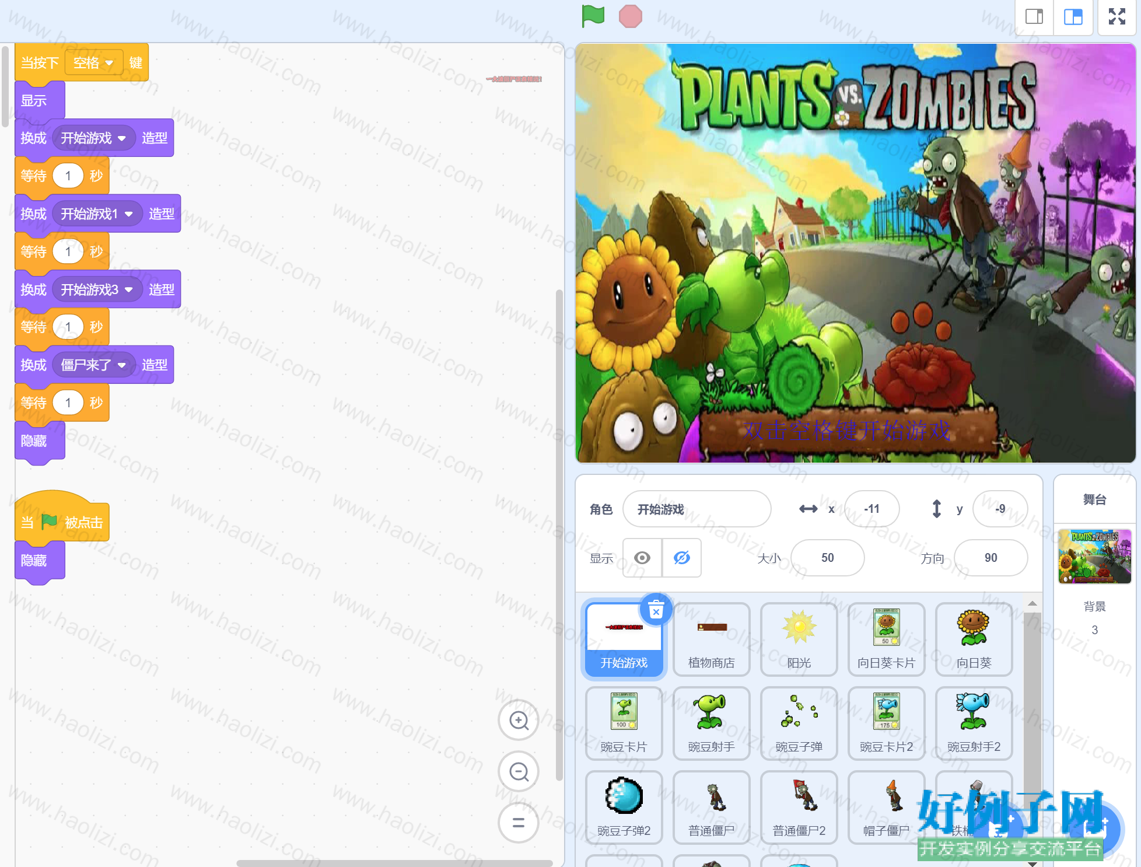This screenshot has width=1141, height=867.
Task: Click the 显示 show block
Action: coord(40,101)
